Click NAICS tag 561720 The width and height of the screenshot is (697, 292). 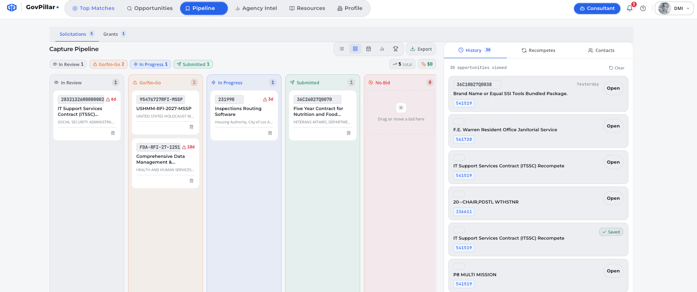coord(464,140)
